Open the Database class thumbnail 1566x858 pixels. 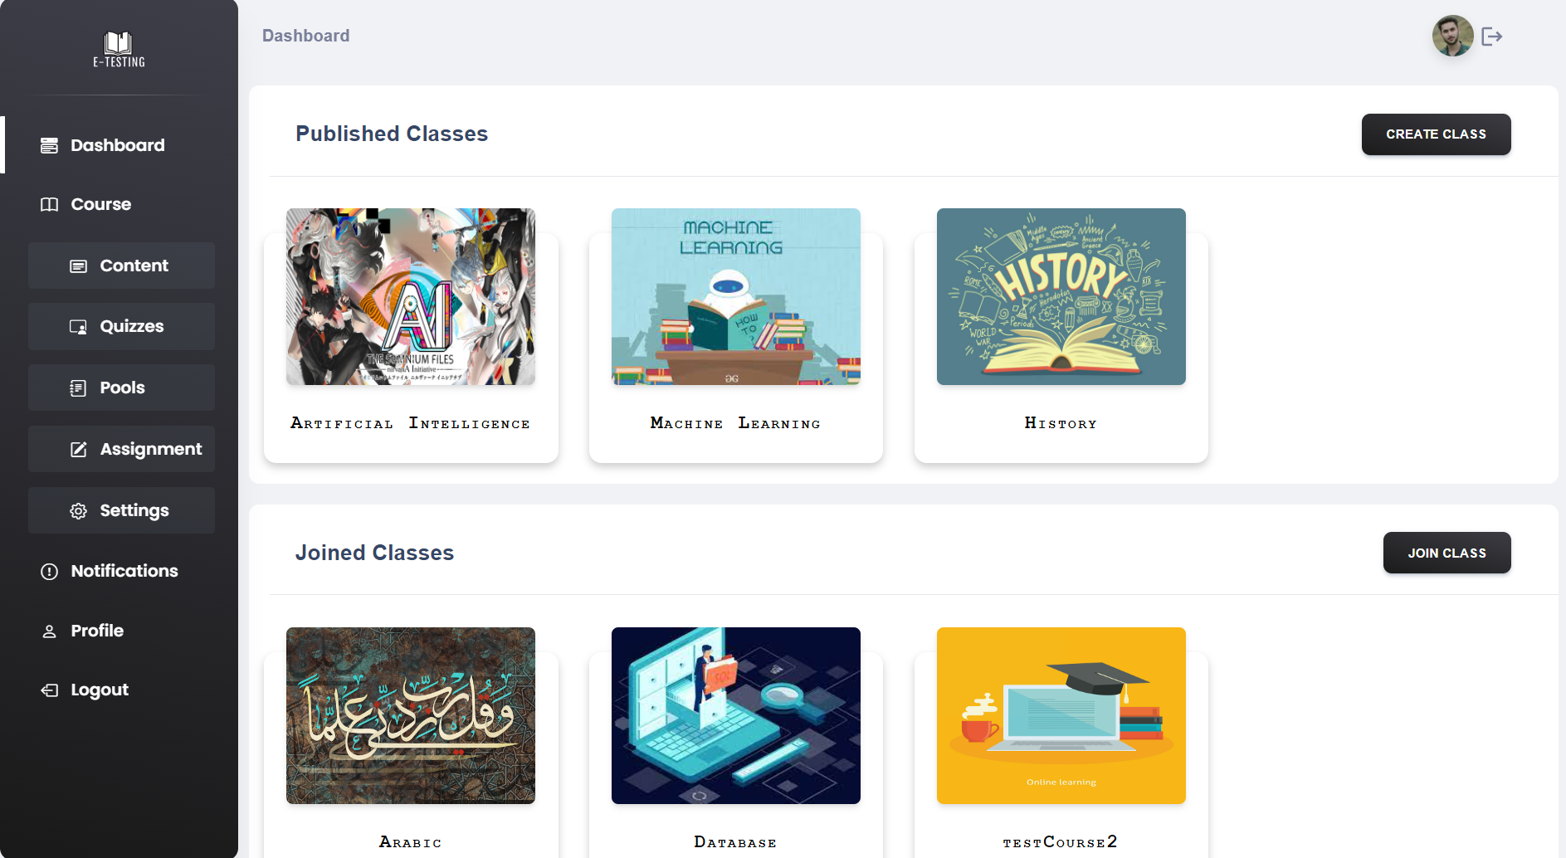pyautogui.click(x=735, y=715)
